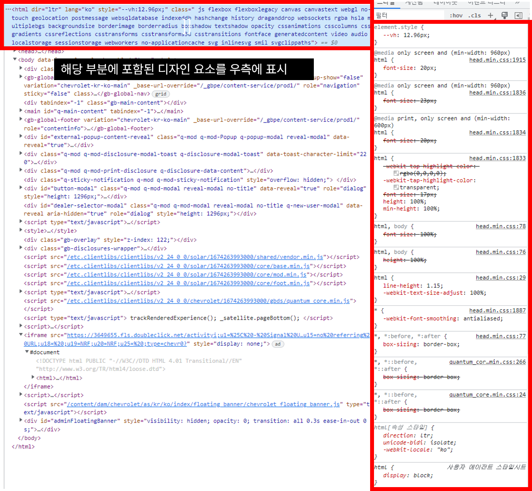Collapse the #document node
Image resolution: width=532 pixels, height=491 pixels.
click(x=27, y=352)
